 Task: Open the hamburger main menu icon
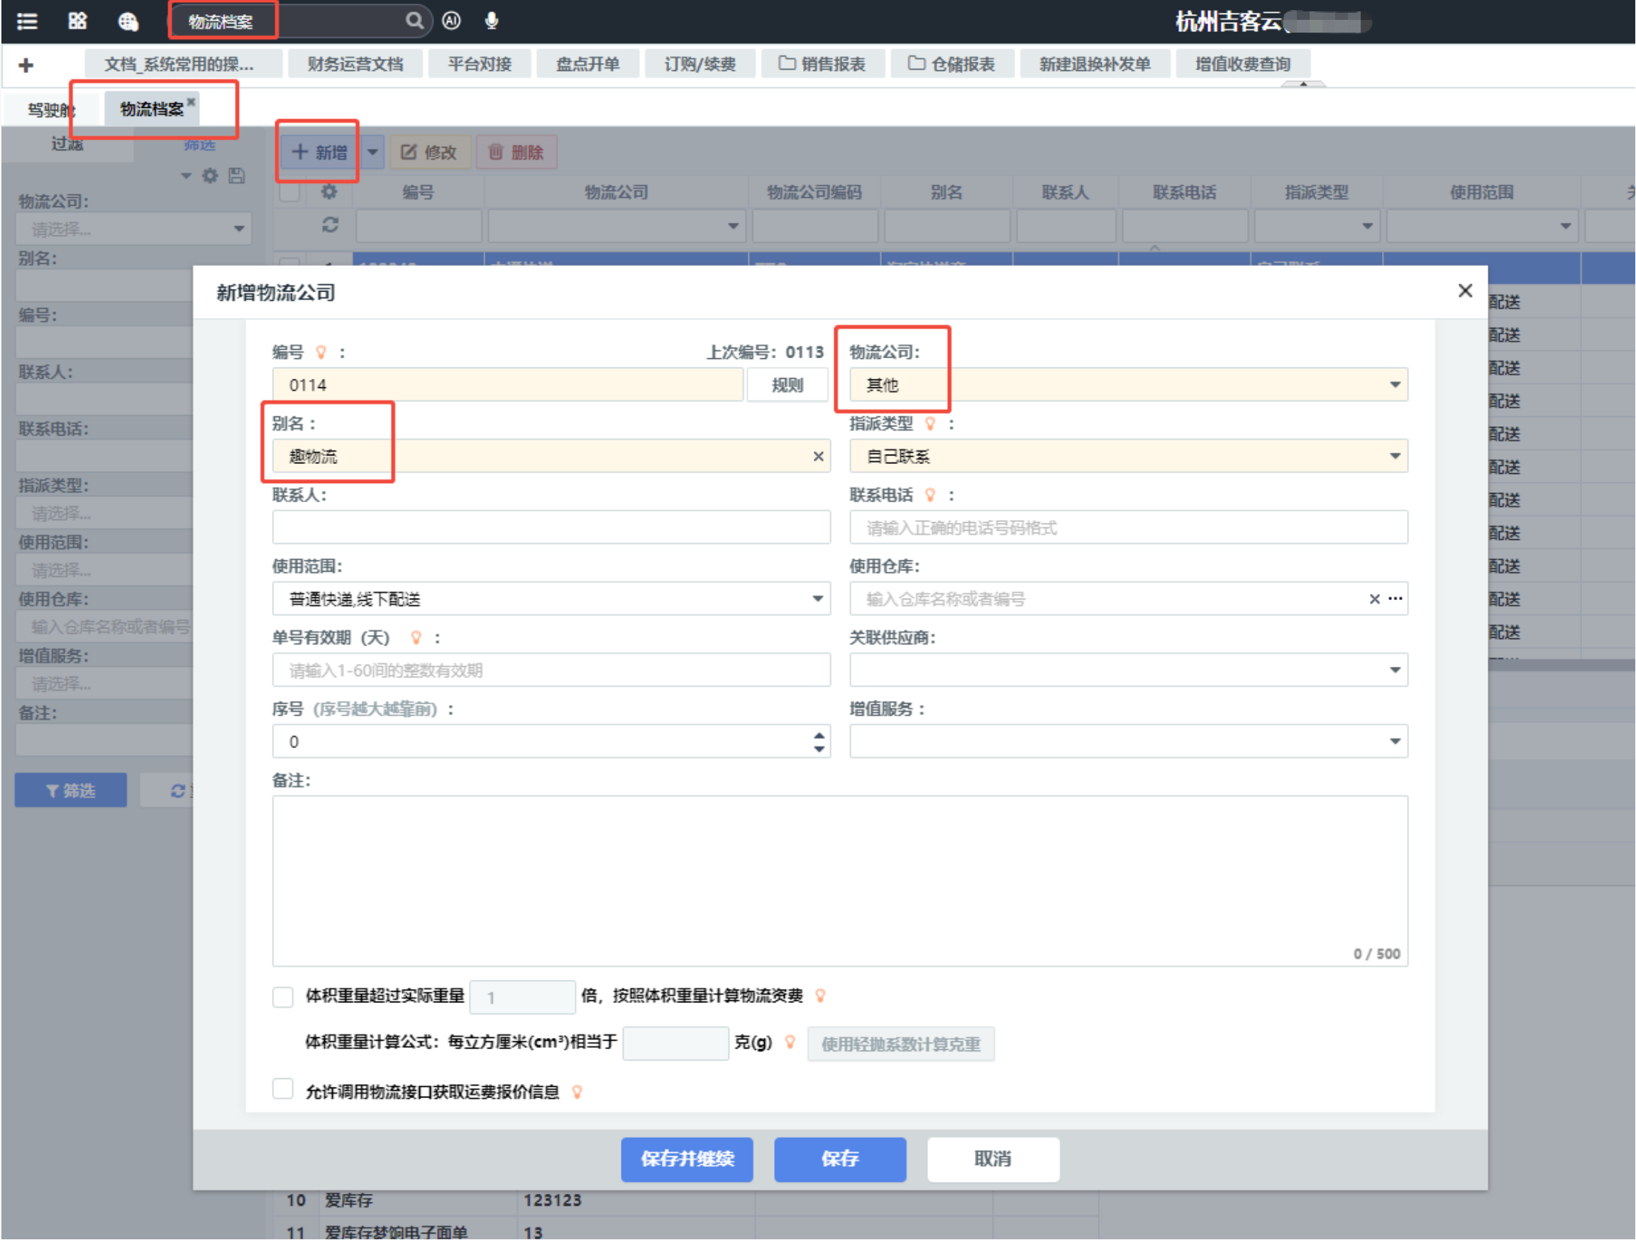(x=28, y=21)
